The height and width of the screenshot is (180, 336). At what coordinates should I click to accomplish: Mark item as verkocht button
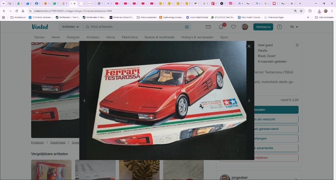click(276, 119)
